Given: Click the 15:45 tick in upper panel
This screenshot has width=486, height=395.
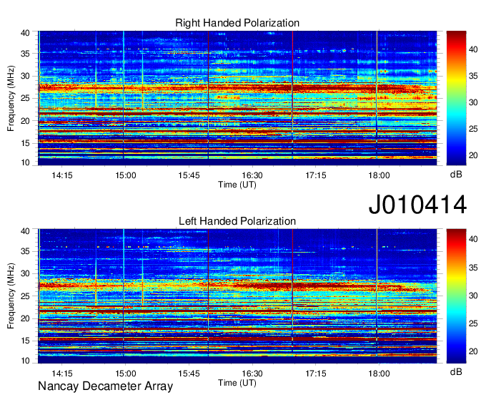Looking at the screenshot, I should tap(189, 175).
